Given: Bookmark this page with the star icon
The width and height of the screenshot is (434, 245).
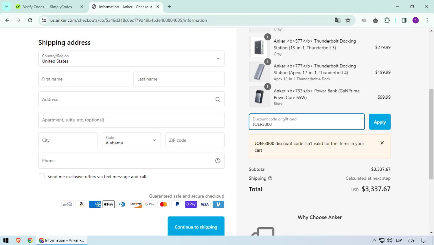Looking at the screenshot, I should pos(348,20).
